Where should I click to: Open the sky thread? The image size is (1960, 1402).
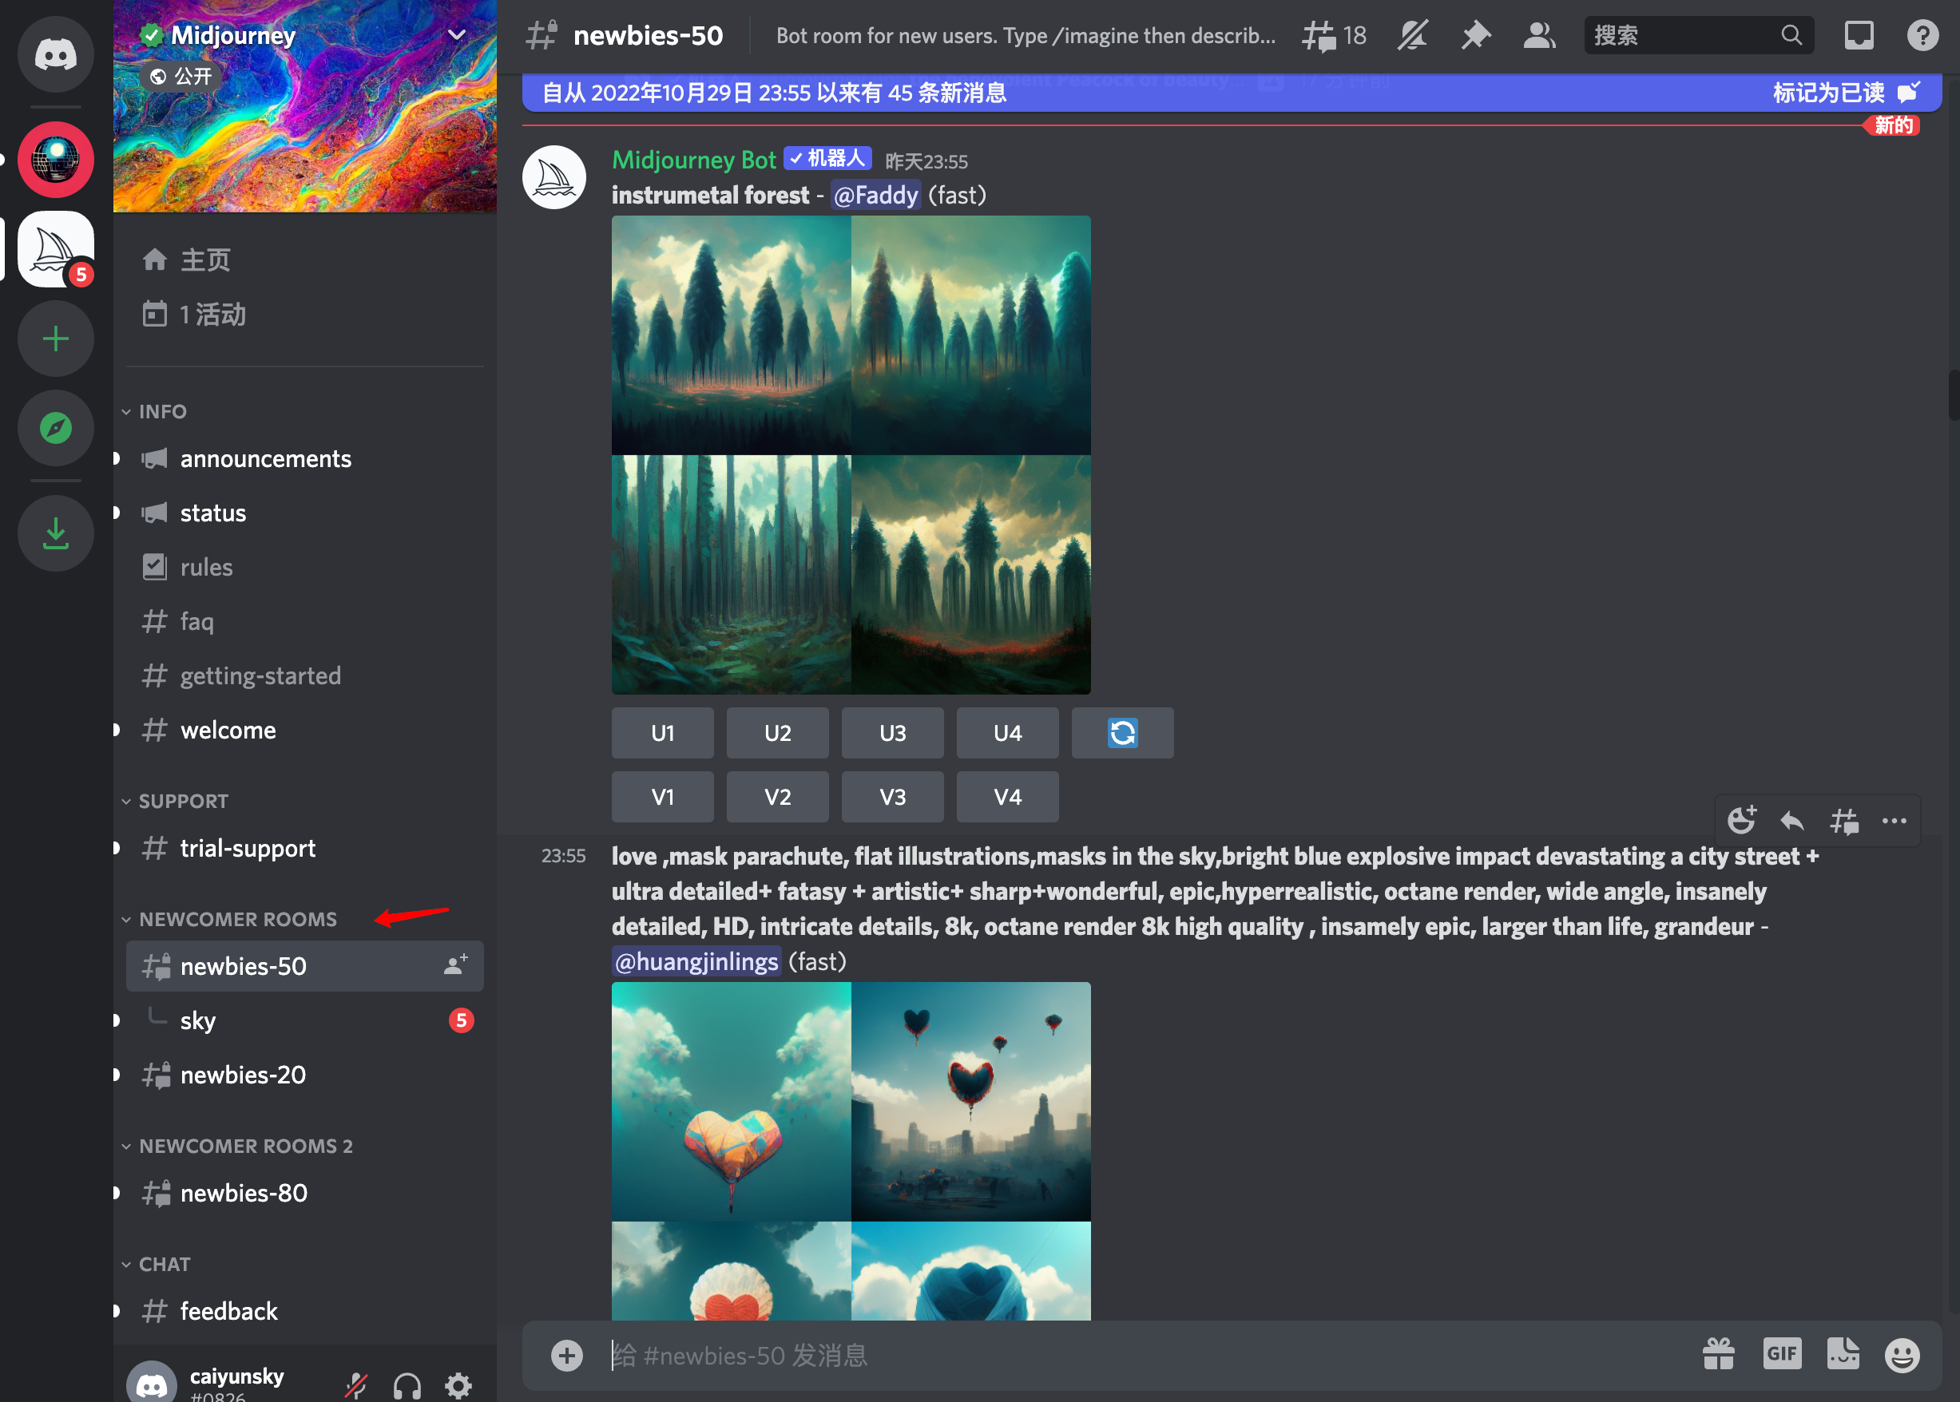tap(305, 1020)
